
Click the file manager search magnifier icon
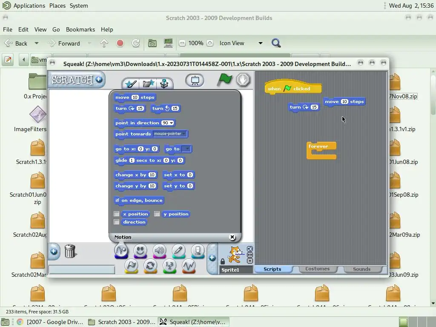click(276, 43)
